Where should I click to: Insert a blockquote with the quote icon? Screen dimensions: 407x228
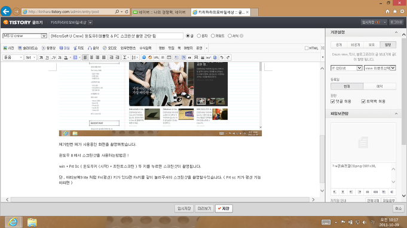[189, 57]
